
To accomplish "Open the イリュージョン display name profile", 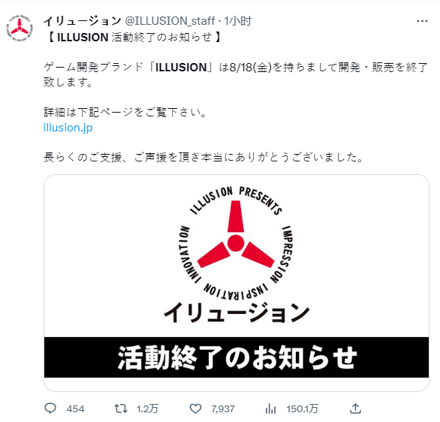I will [83, 21].
